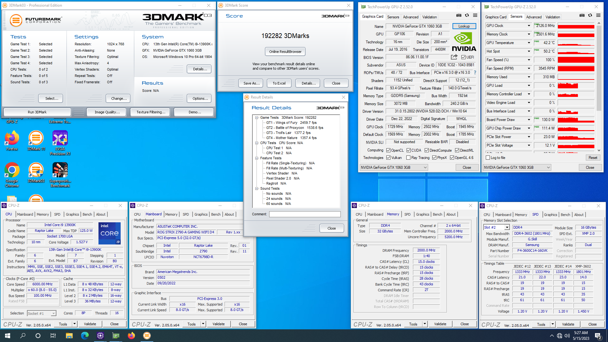This screenshot has height=342, width=608.
Task: Open the Bench tab in first CPU-Z window
Action: coord(87,214)
